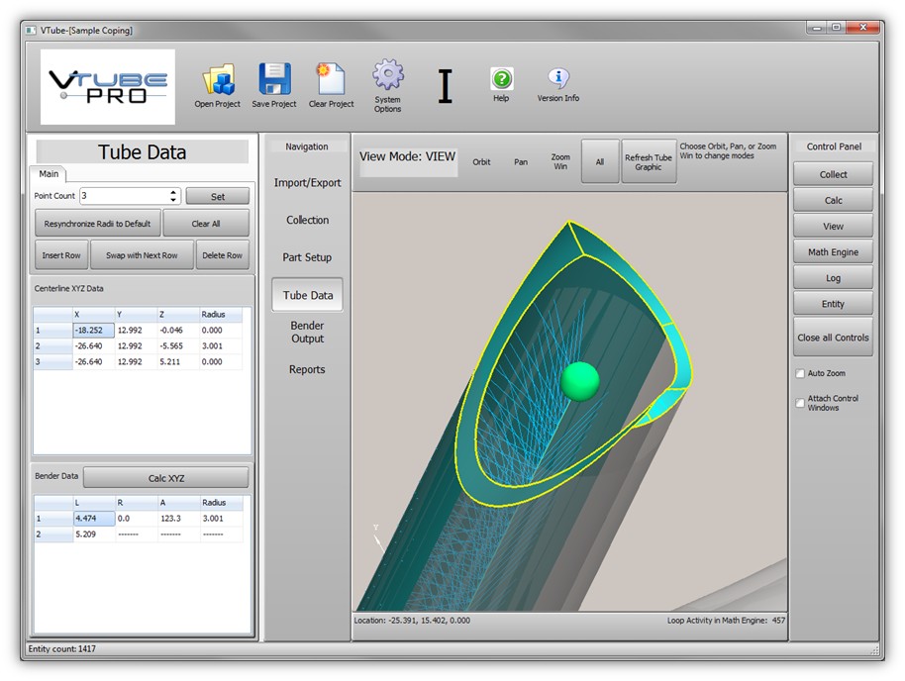Click the Save Project floppy icon
Screen dimensions: 905x681
click(x=274, y=79)
